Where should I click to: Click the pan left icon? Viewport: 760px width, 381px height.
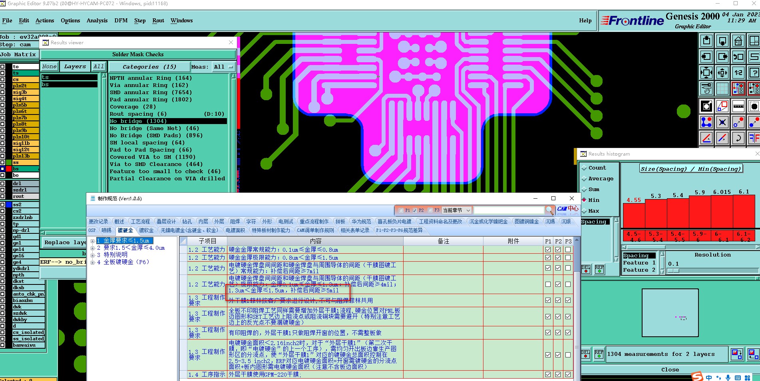(x=706, y=57)
